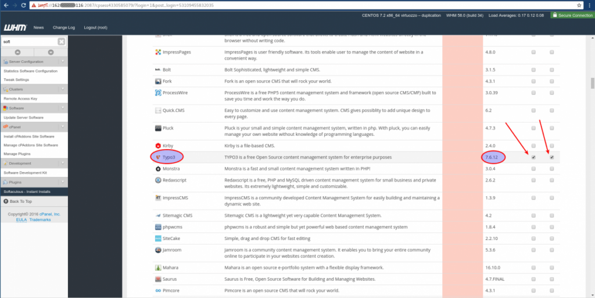Uncheck first checkbox in Typo3 row
This screenshot has height=298, width=595.
(x=533, y=157)
